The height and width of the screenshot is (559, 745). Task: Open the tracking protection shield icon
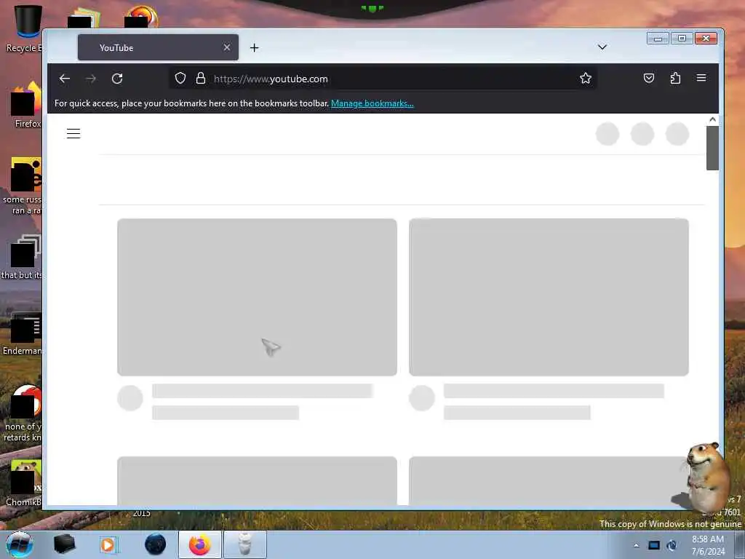pyautogui.click(x=180, y=78)
